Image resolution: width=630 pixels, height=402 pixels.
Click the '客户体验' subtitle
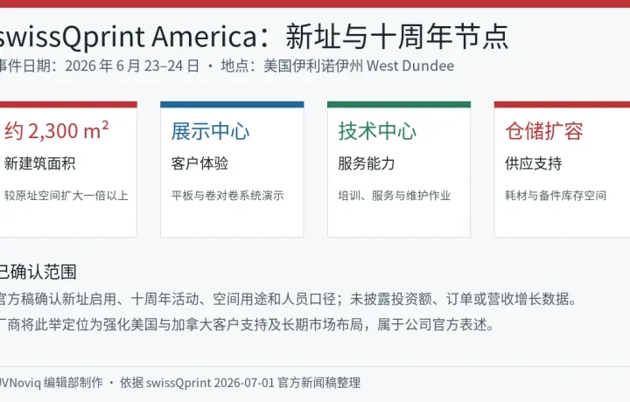(199, 163)
